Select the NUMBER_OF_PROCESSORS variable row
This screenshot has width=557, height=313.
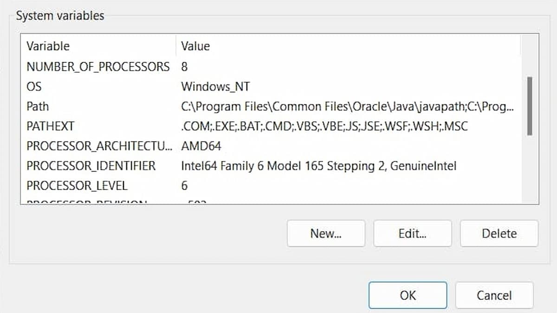[97, 66]
